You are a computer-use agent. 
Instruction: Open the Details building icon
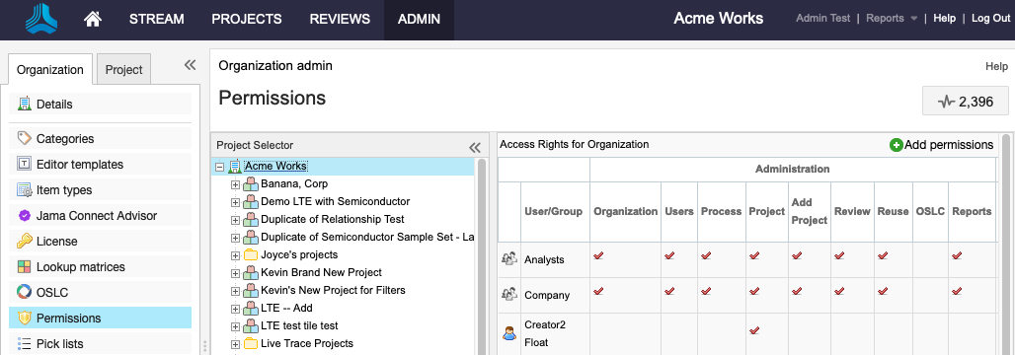click(x=25, y=105)
